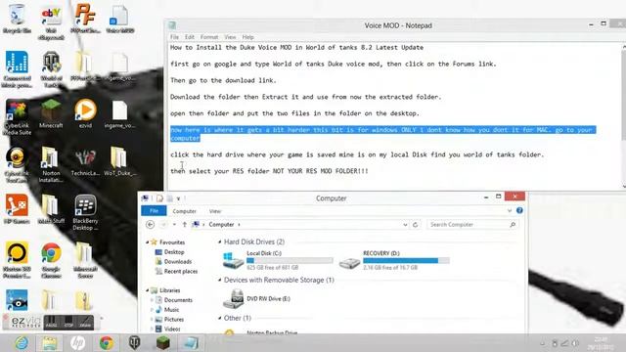Open the File tab in Computer window
This screenshot has width=626, height=352.
(154, 211)
